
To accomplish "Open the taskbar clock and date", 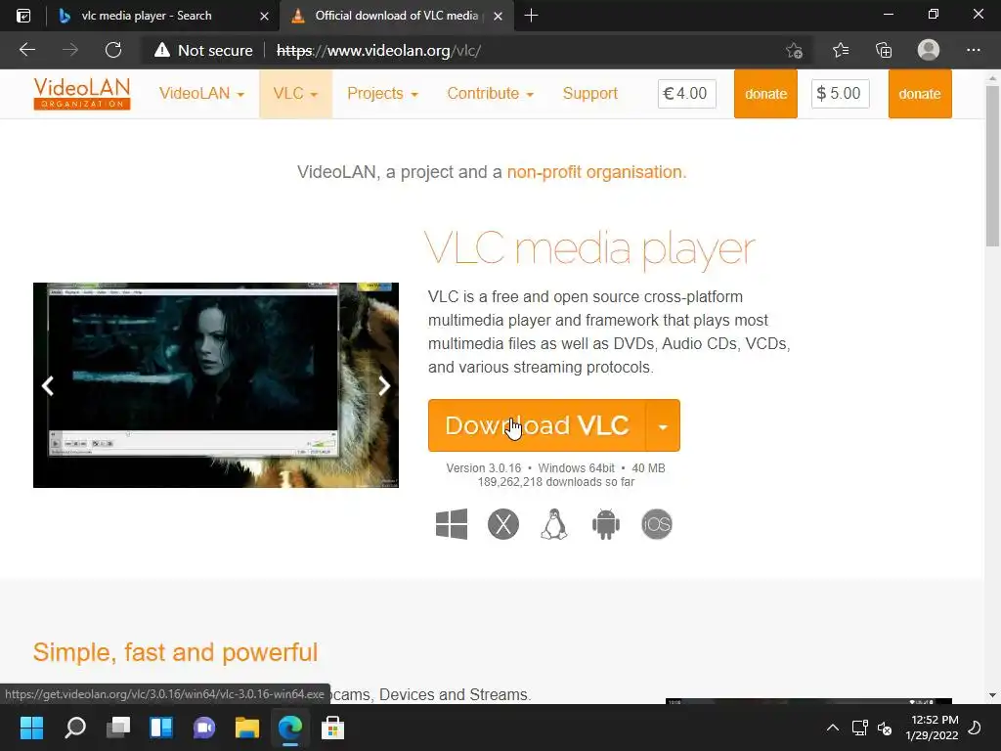I will (932, 728).
